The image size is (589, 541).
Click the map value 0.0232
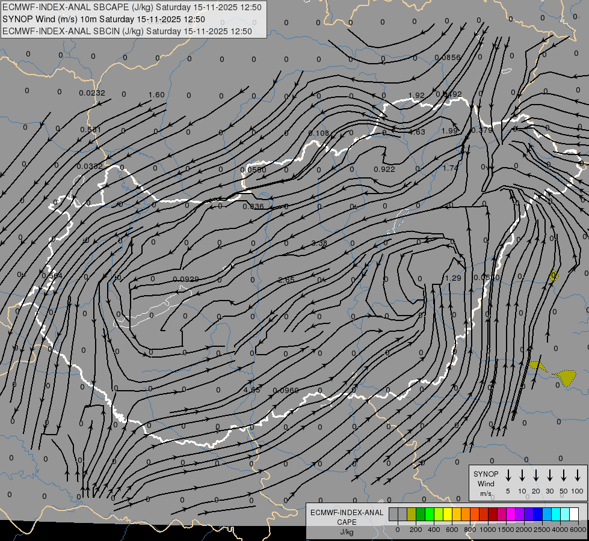pos(92,93)
